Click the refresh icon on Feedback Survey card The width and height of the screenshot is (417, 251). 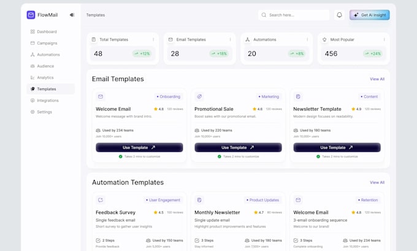pyautogui.click(x=101, y=200)
